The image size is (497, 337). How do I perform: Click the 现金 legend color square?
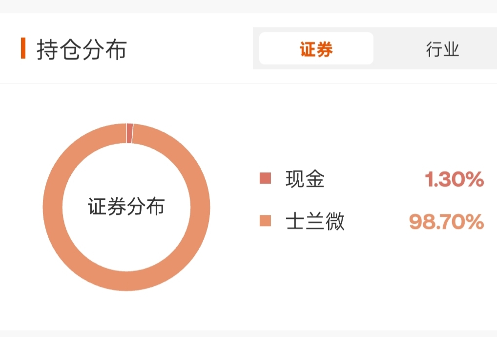[x=265, y=178]
